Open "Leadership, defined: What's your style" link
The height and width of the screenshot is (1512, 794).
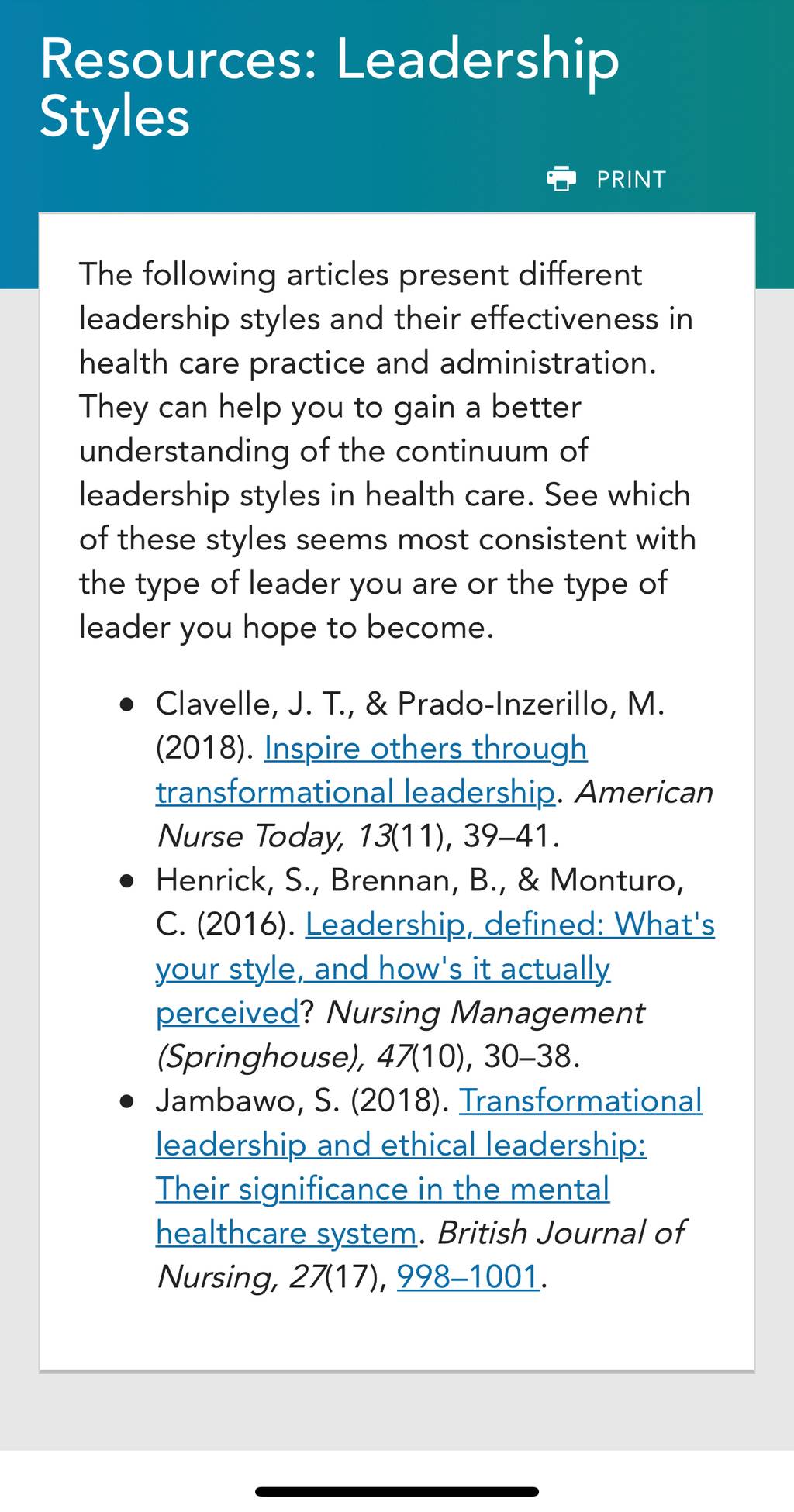click(435, 968)
